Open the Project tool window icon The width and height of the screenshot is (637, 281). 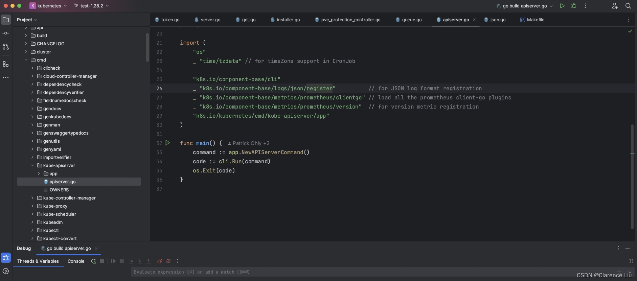(x=6, y=20)
